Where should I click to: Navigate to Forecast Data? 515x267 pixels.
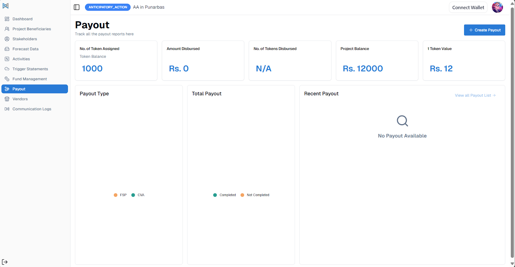coord(34,49)
